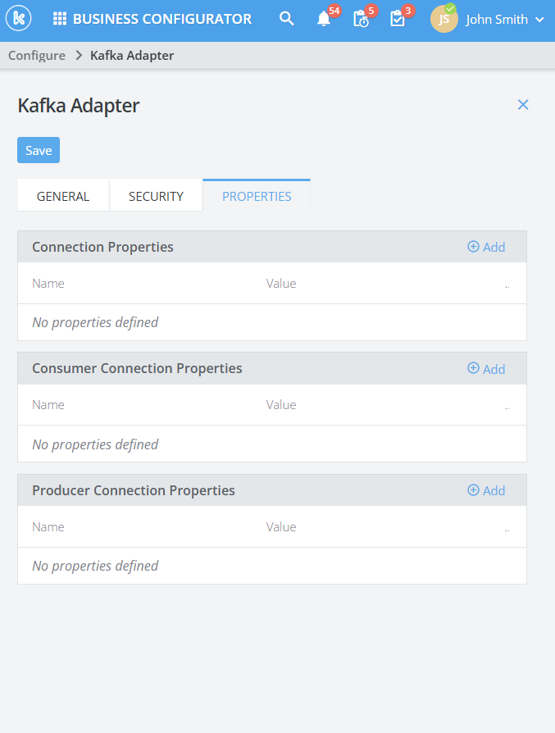Open notifications bell with 54 badge
The height and width of the screenshot is (733, 555).
(x=324, y=19)
